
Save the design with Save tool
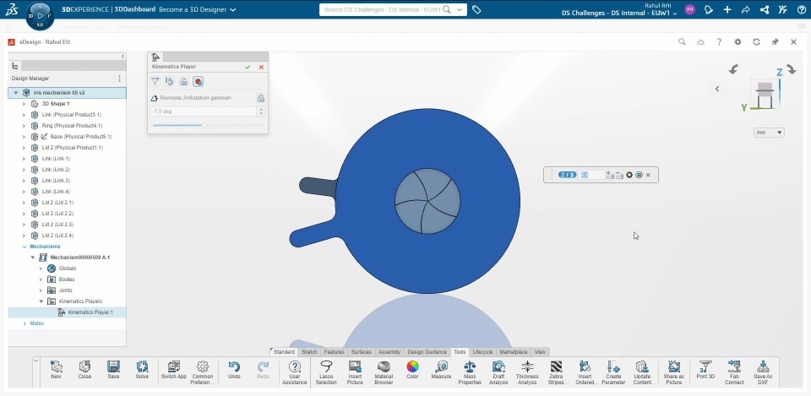tap(113, 370)
